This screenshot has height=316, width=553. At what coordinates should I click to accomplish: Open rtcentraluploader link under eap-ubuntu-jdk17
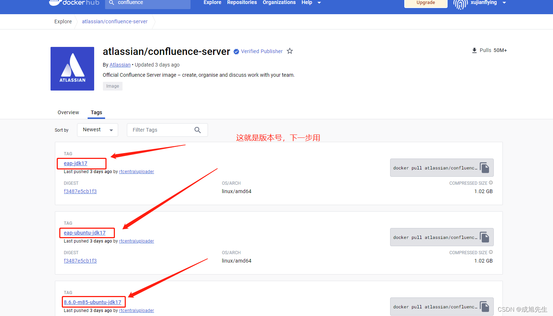pos(137,241)
